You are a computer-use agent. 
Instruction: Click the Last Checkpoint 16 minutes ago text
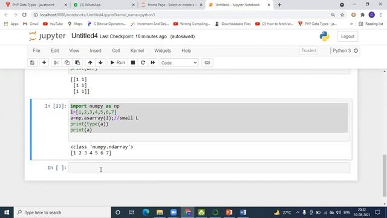tap(133, 36)
